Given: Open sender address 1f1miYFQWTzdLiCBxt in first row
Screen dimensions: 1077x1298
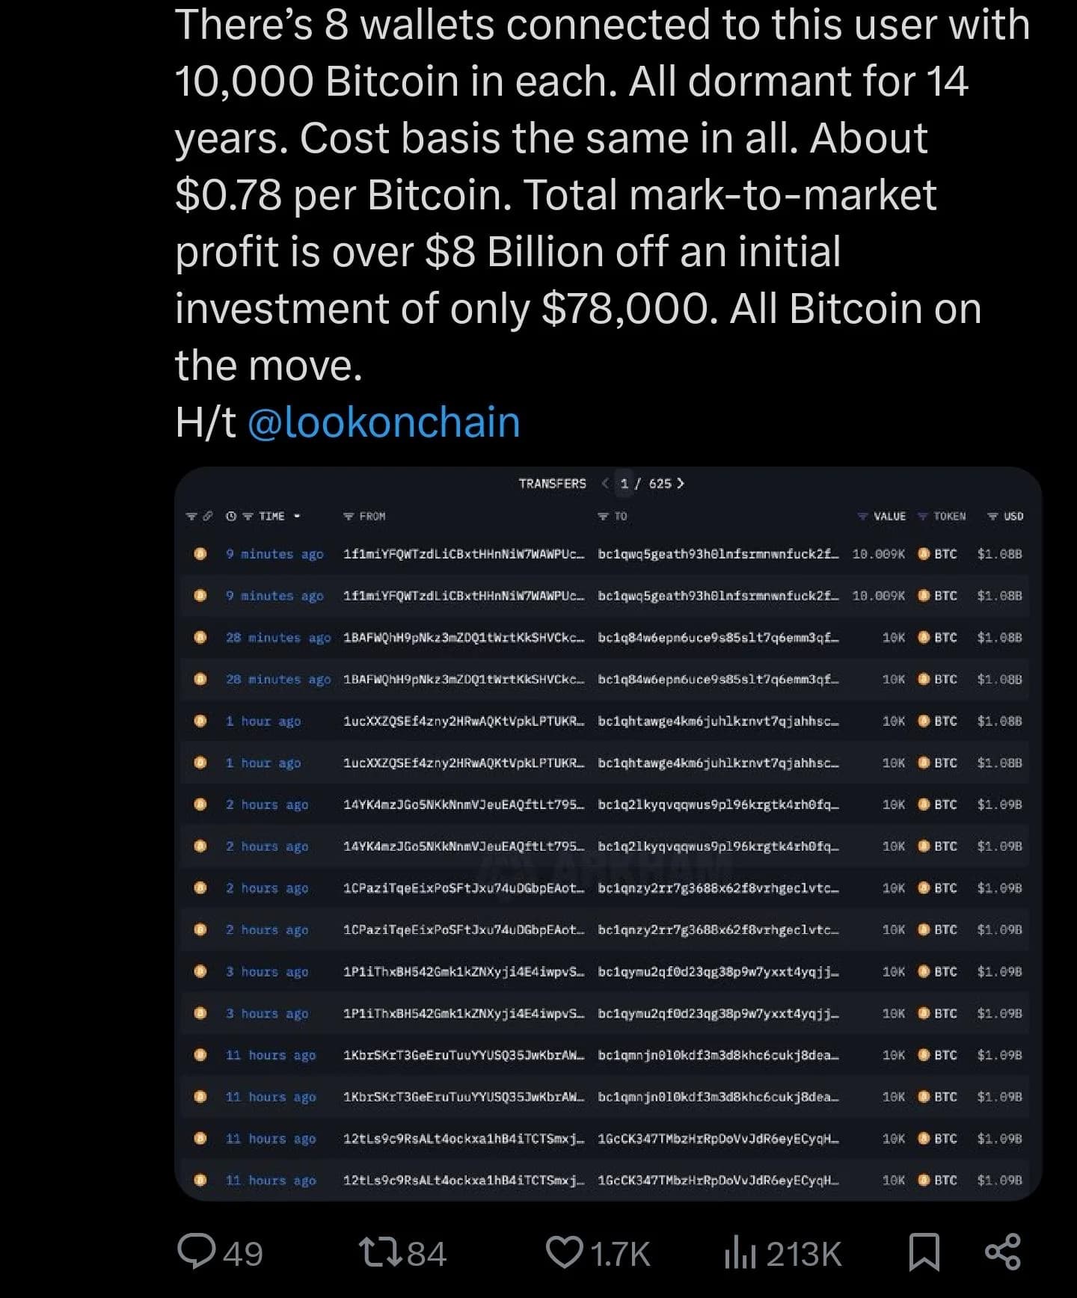Looking at the screenshot, I should 464,554.
